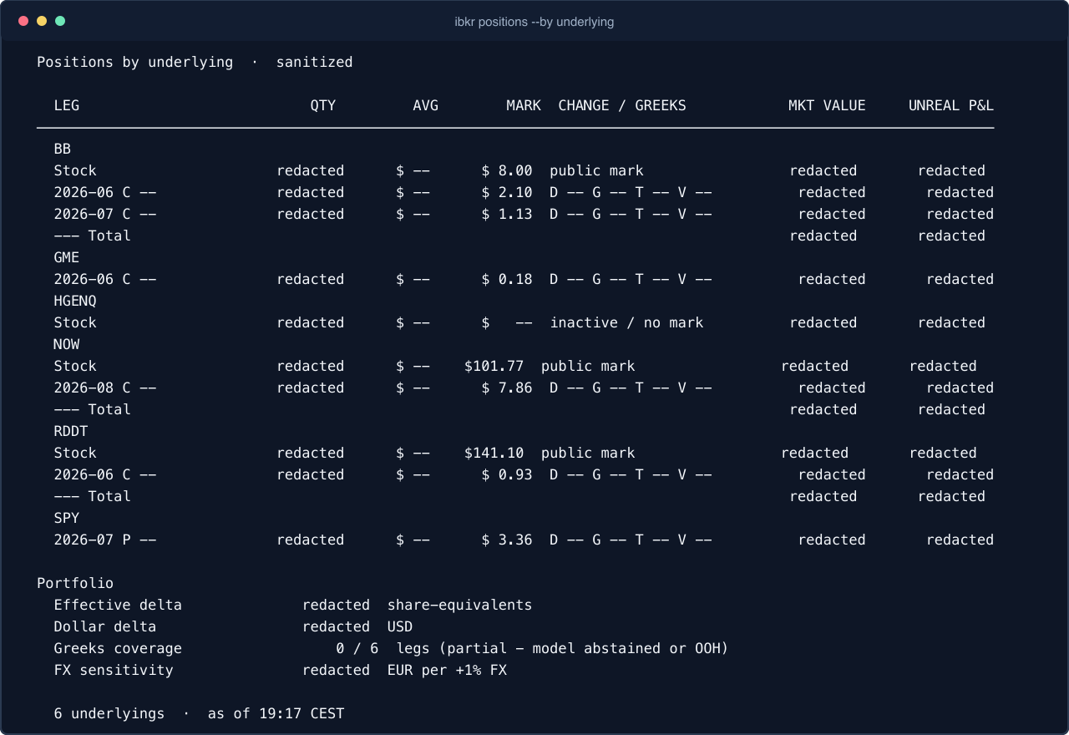This screenshot has width=1069, height=735.
Task: Click the NOW underlying row label
Action: (x=67, y=344)
